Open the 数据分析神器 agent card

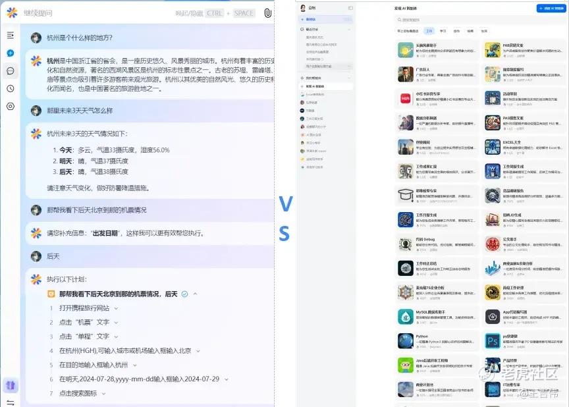[437, 122]
